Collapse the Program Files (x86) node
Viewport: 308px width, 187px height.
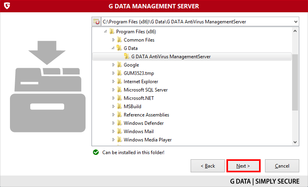(105, 31)
